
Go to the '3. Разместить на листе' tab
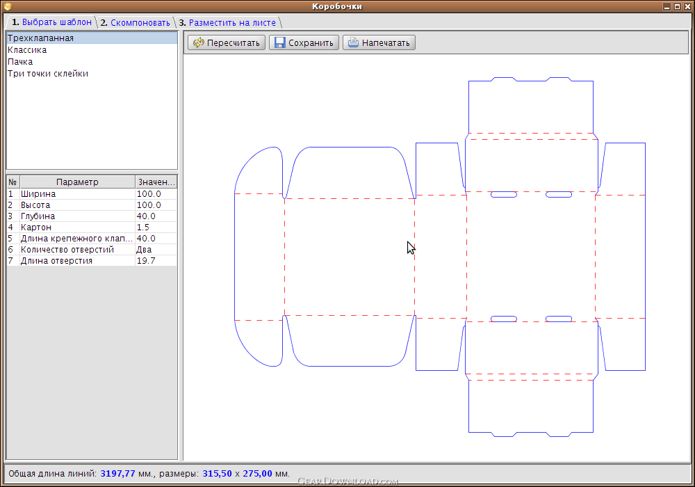click(x=227, y=23)
